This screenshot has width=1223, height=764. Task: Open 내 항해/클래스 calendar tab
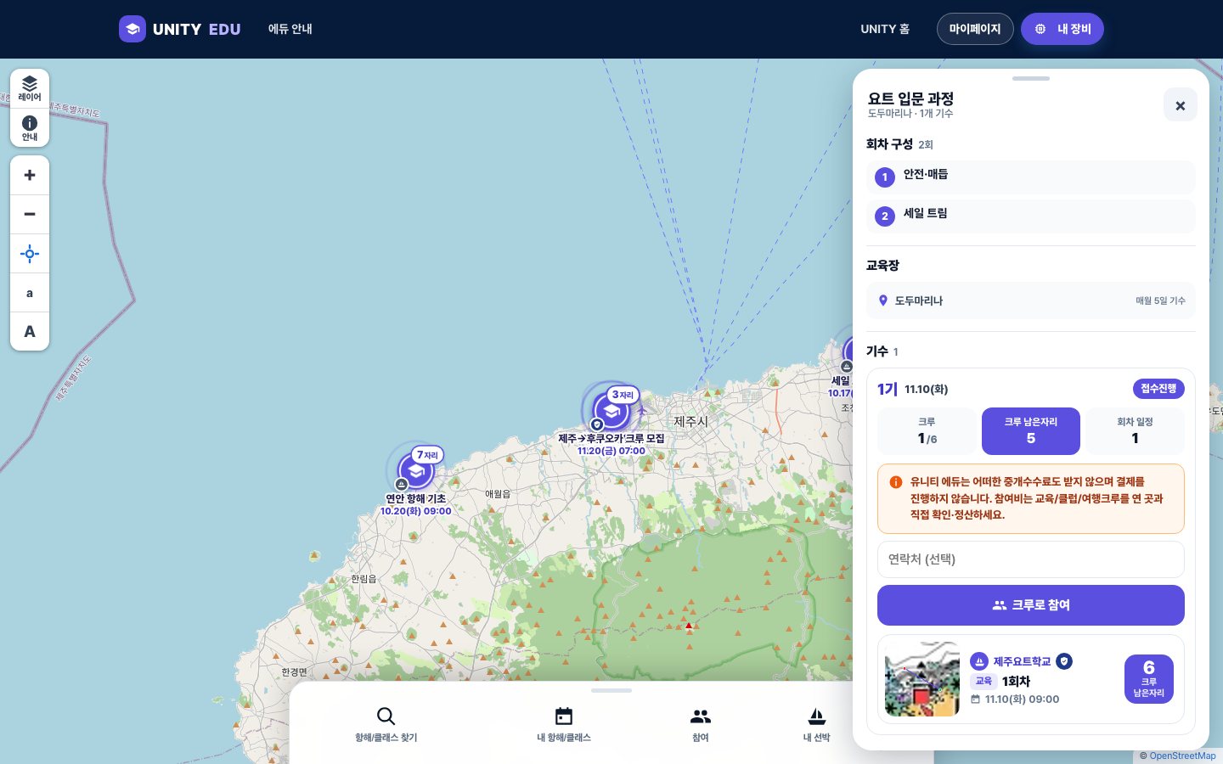[564, 724]
